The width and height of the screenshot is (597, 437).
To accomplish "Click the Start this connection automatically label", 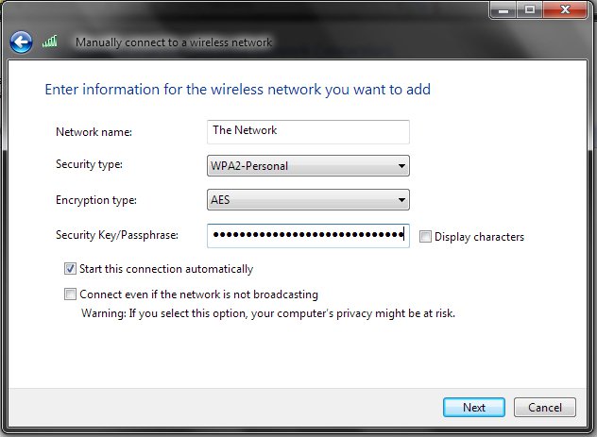I will coord(166,269).
